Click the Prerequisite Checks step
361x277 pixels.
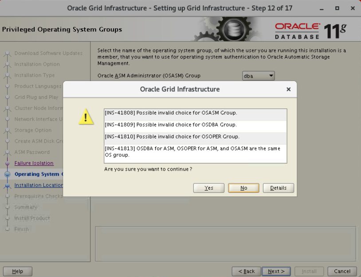pyautogui.click(x=39, y=196)
